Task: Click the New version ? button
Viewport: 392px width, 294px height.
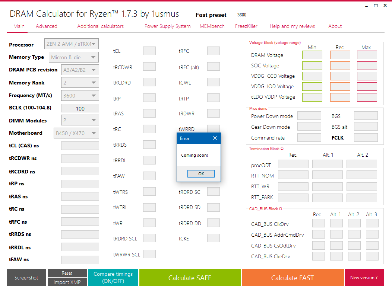Action: point(364,278)
